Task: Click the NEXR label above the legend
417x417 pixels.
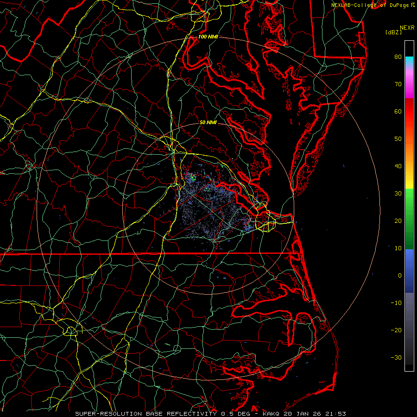Action: 407,28
